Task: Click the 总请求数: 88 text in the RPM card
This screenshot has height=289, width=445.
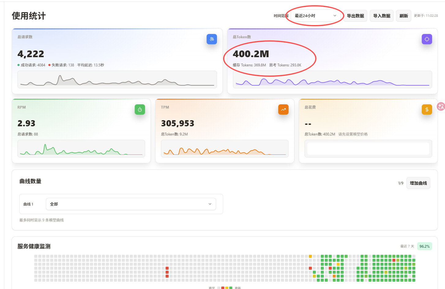Action: [28, 134]
